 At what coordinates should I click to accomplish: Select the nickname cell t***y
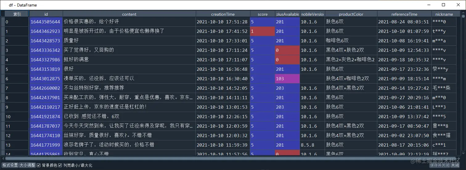pos(444,31)
